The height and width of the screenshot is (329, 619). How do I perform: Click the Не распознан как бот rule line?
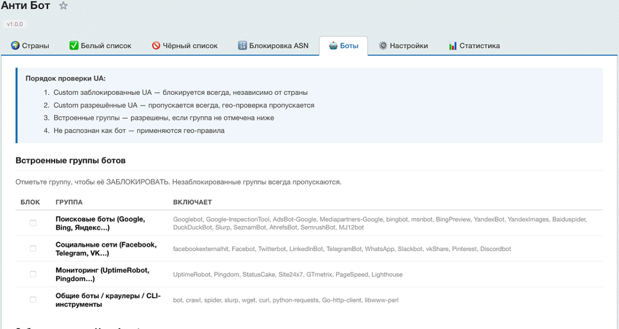click(139, 130)
